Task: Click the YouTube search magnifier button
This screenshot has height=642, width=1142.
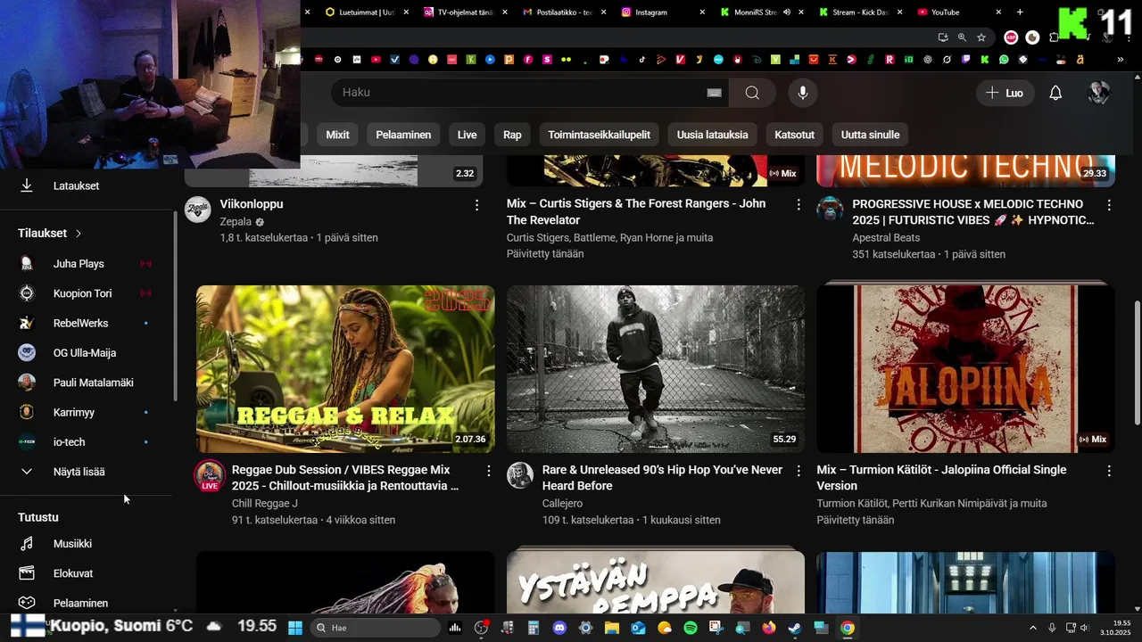Action: pyautogui.click(x=752, y=93)
